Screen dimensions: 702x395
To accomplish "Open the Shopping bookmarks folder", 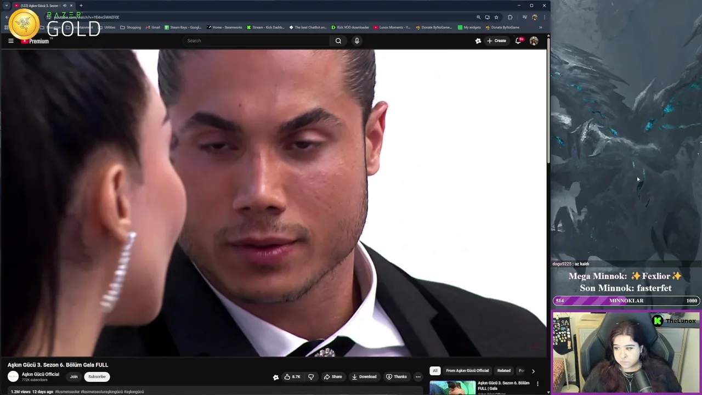I will (x=131, y=27).
